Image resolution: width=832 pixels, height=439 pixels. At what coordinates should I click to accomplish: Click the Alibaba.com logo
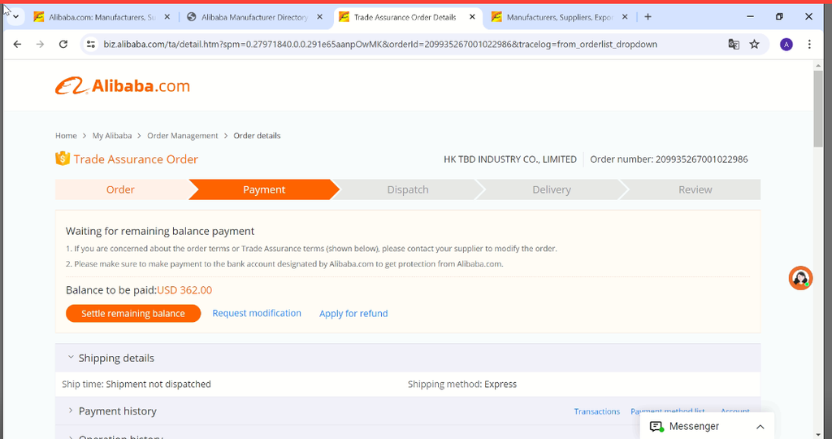(x=122, y=85)
